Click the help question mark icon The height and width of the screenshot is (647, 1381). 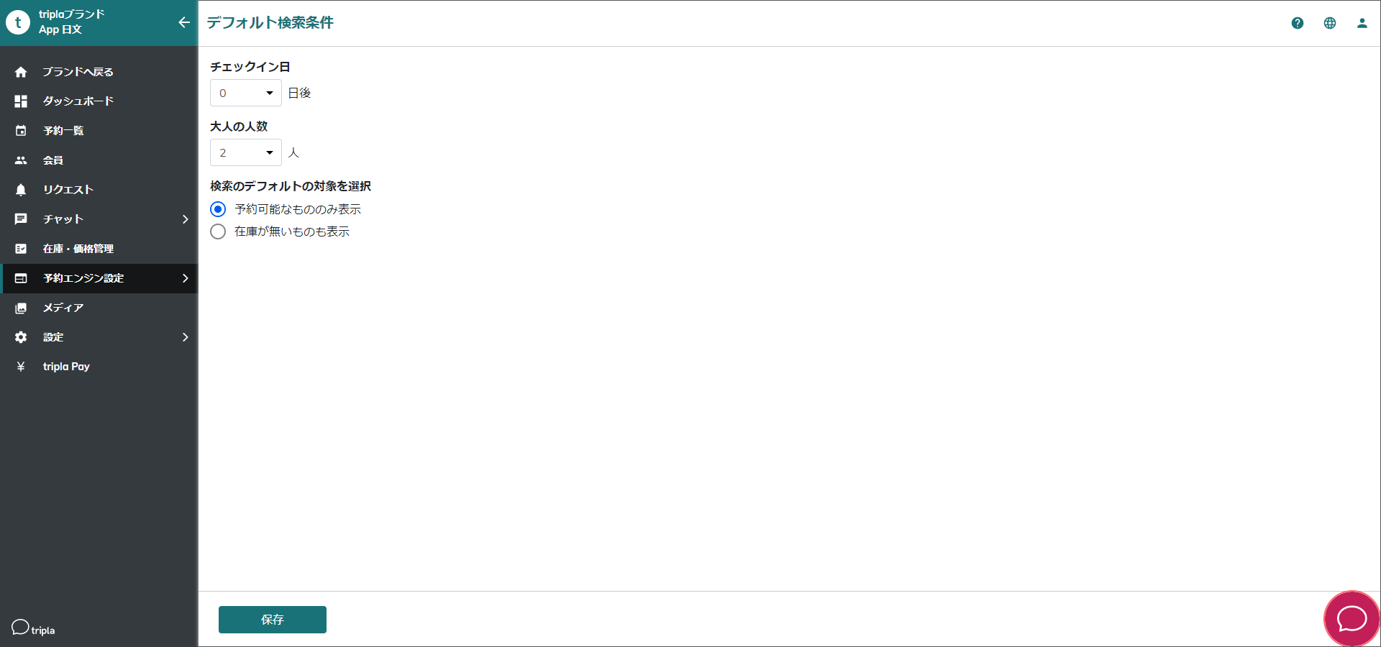click(1297, 23)
